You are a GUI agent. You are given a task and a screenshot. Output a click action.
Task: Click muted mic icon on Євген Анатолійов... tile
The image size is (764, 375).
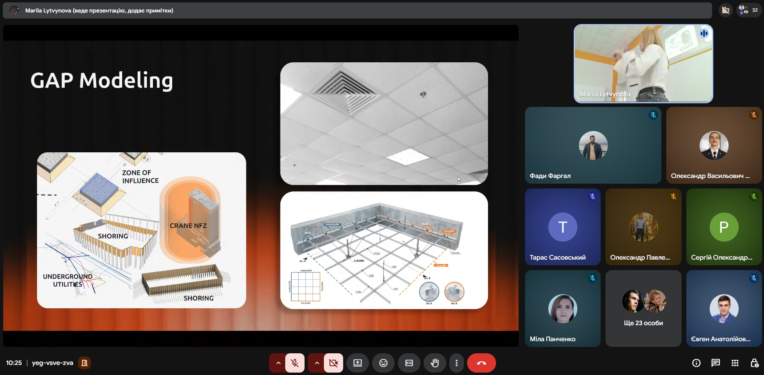coord(754,278)
